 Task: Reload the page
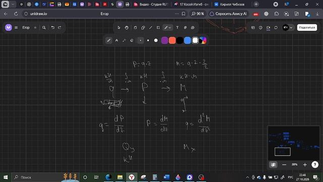[16, 14]
